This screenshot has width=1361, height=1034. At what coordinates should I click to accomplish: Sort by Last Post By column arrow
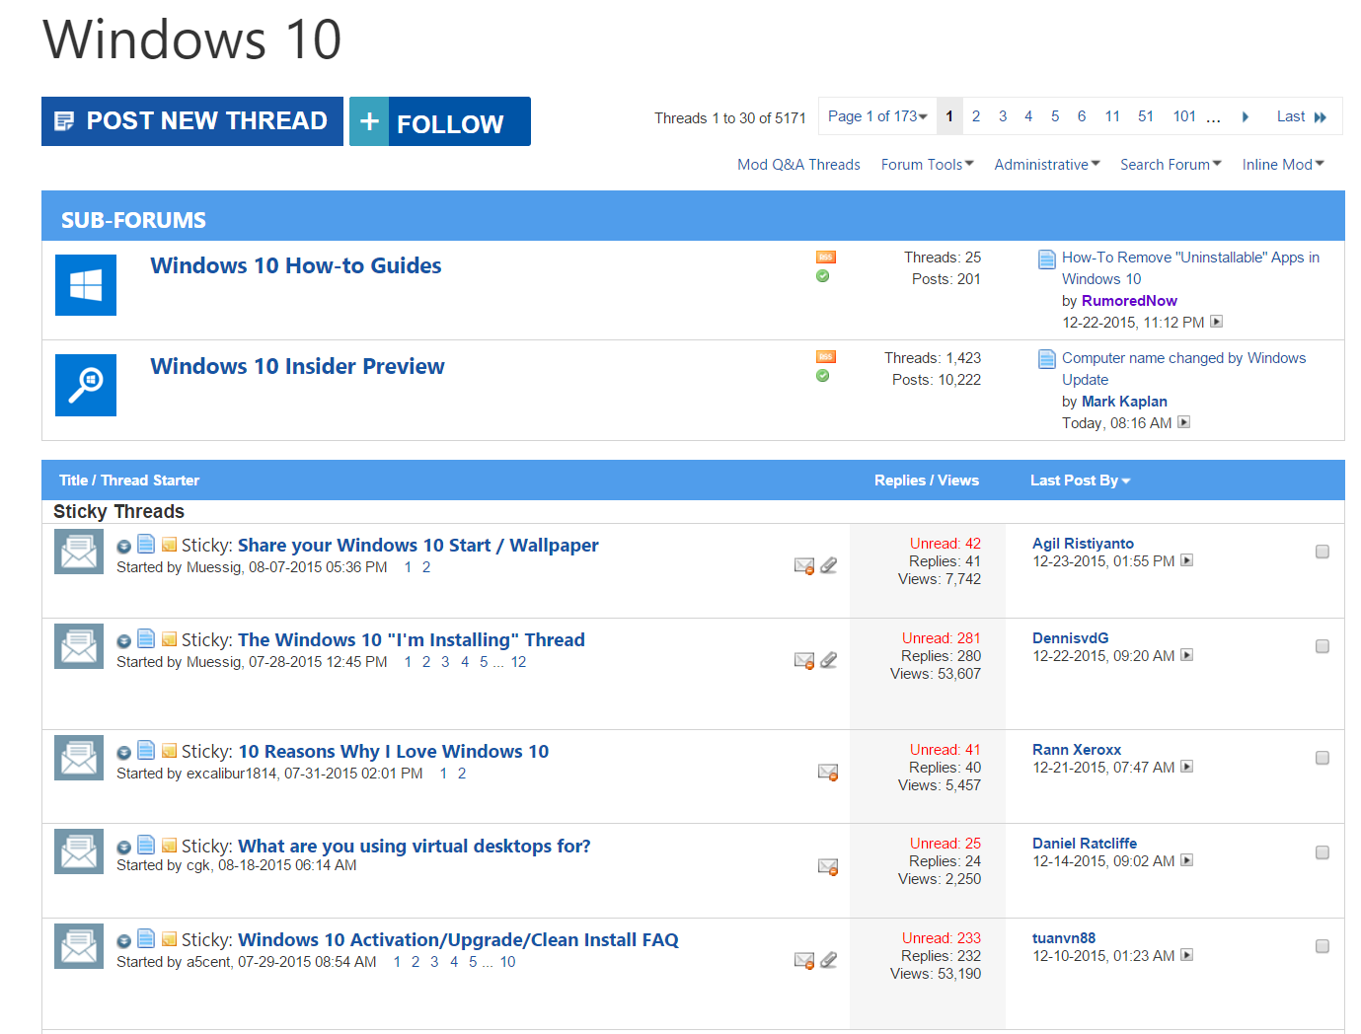pyautogui.click(x=1126, y=481)
